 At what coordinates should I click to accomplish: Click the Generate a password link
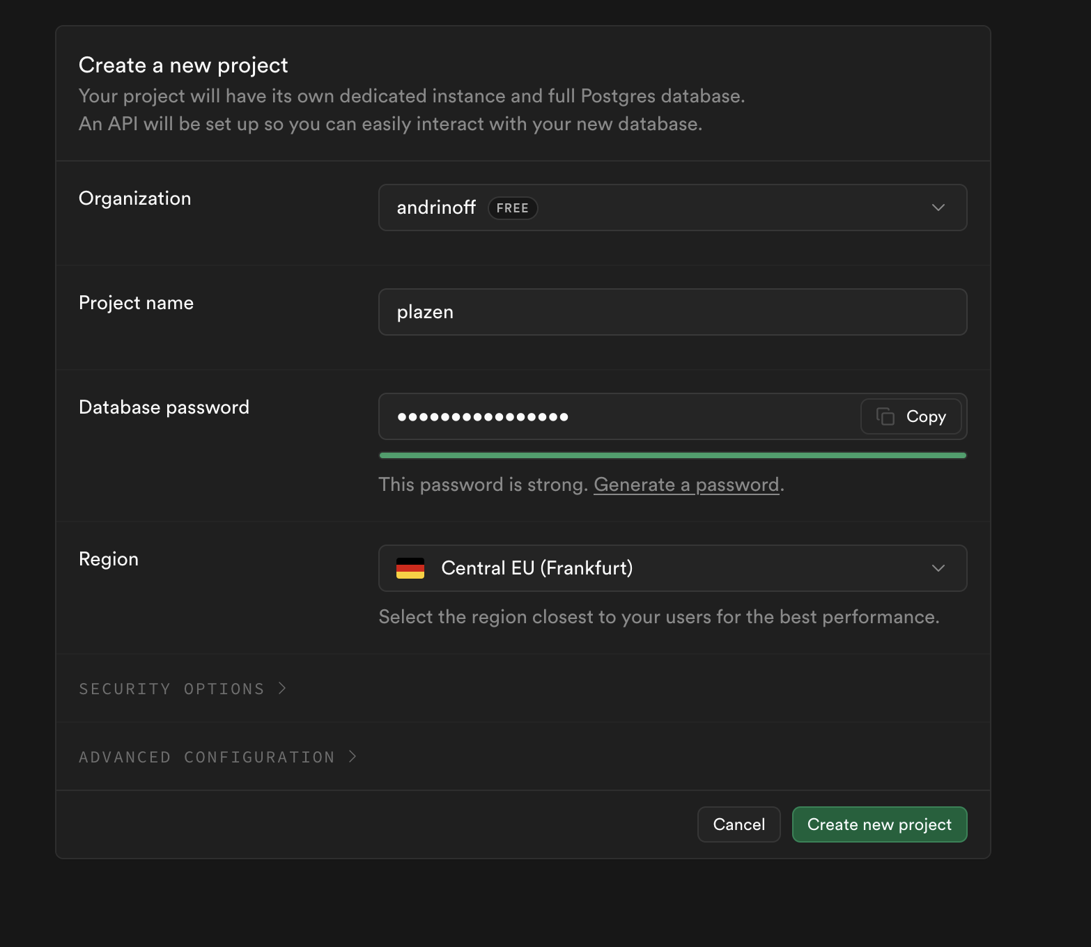(x=686, y=485)
